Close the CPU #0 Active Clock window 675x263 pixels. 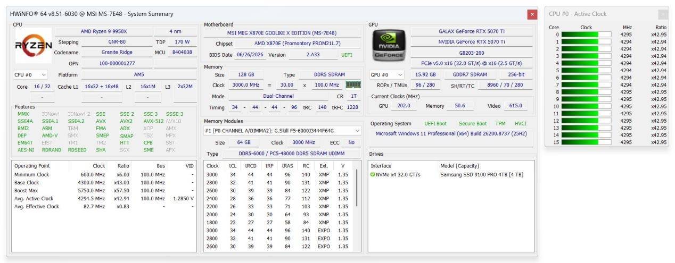coord(663,14)
